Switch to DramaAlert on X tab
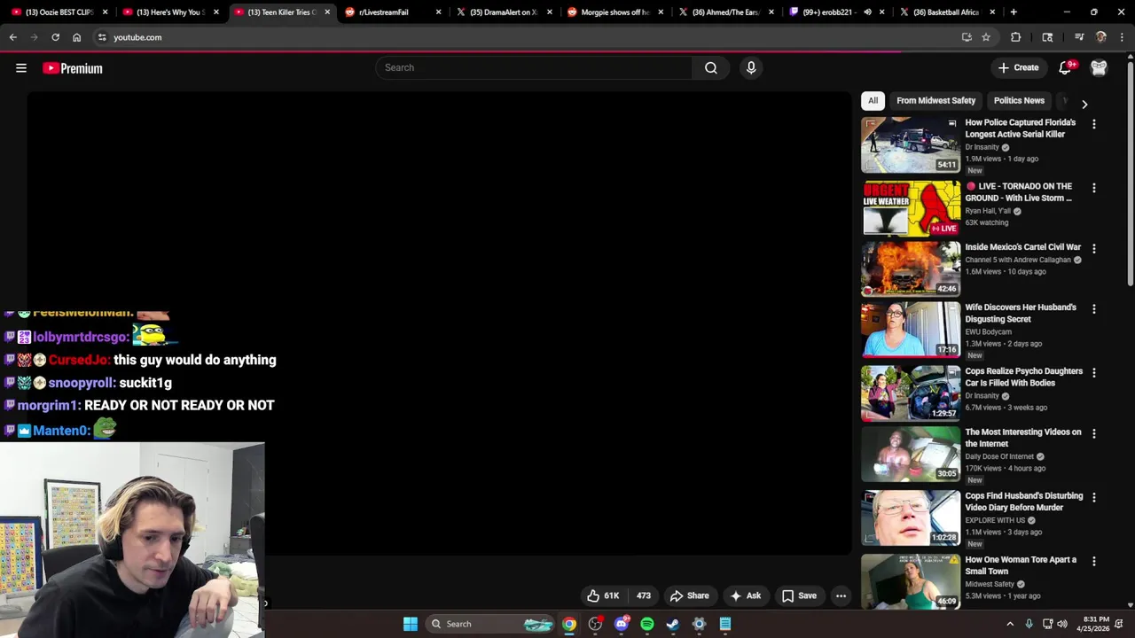Image resolution: width=1135 pixels, height=638 pixels. click(503, 12)
